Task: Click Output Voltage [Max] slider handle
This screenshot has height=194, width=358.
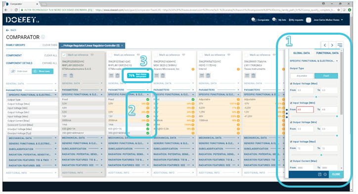Action: tap(316, 97)
